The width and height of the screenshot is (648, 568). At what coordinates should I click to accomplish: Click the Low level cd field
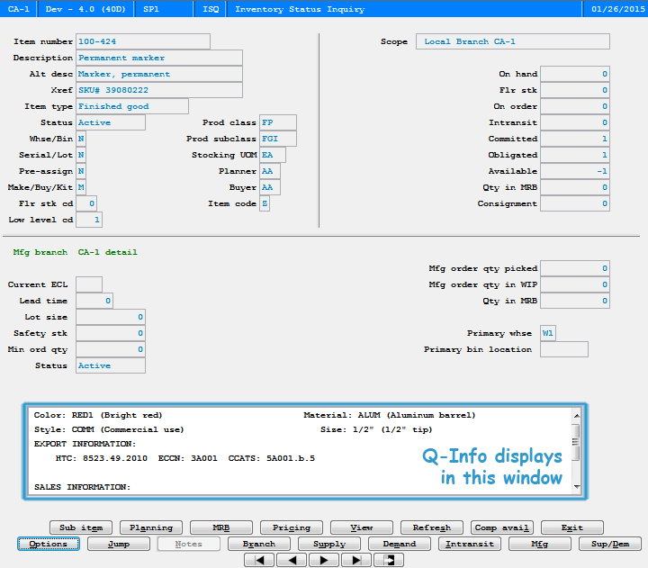point(89,220)
